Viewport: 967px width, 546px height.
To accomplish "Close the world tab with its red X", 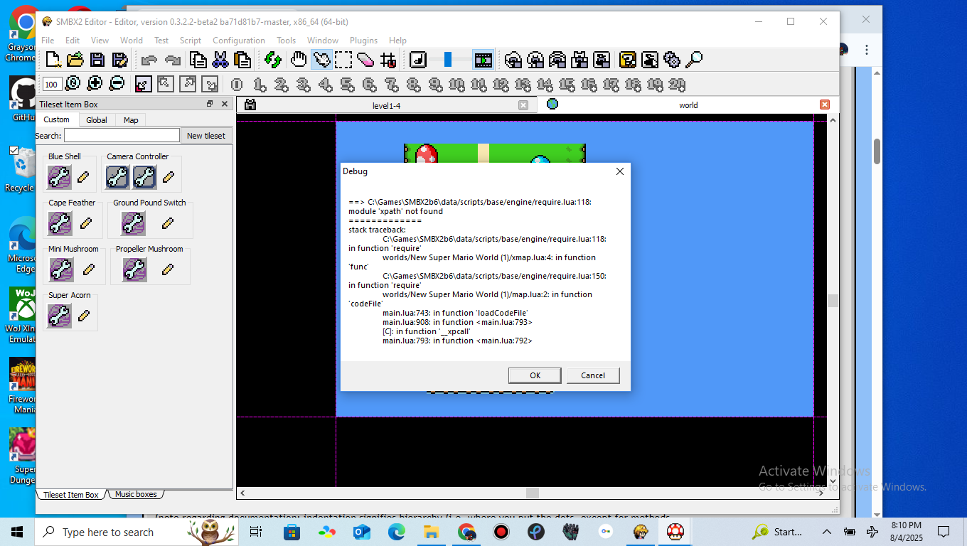I will click(825, 105).
